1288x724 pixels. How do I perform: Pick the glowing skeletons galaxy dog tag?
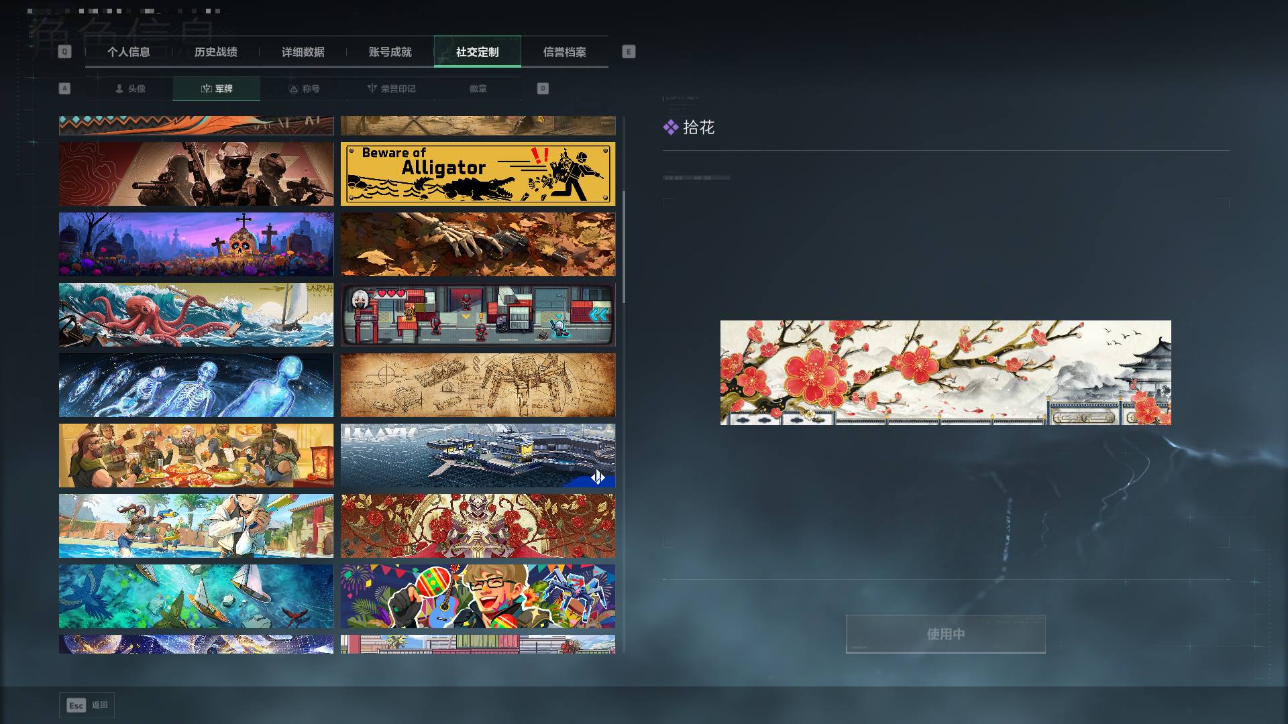pos(196,385)
